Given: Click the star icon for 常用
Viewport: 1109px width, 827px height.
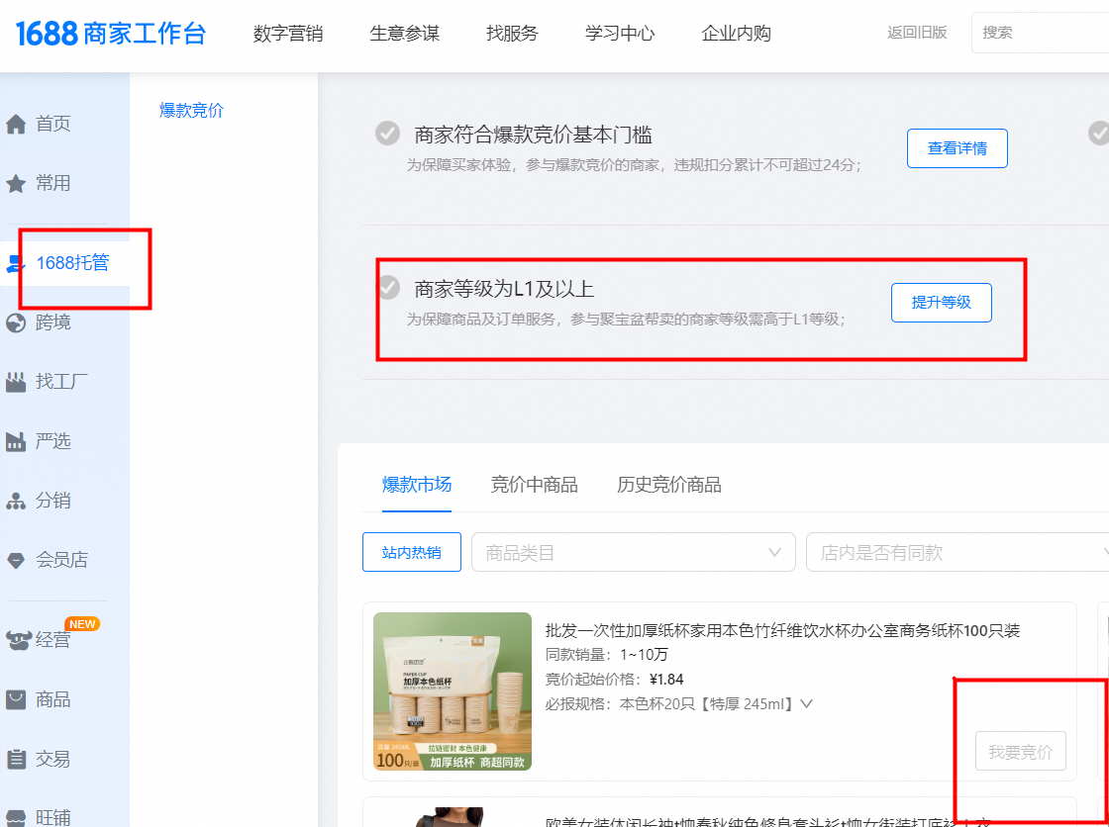Looking at the screenshot, I should coord(16,184).
